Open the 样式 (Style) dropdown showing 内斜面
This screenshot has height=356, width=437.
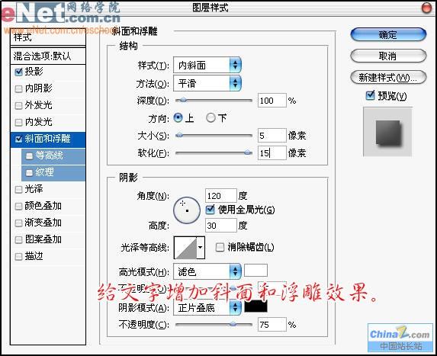coord(207,66)
